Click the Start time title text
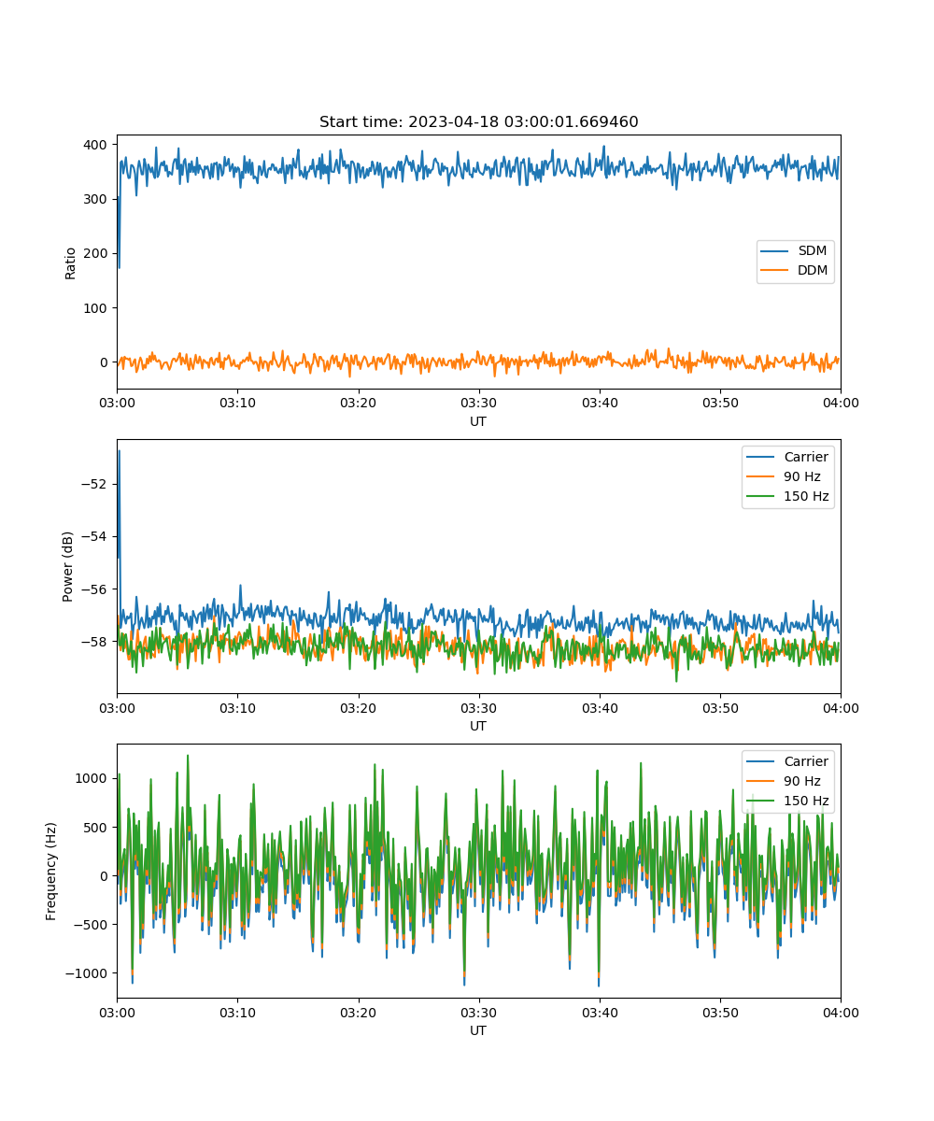The image size is (934, 1121). 478,122
